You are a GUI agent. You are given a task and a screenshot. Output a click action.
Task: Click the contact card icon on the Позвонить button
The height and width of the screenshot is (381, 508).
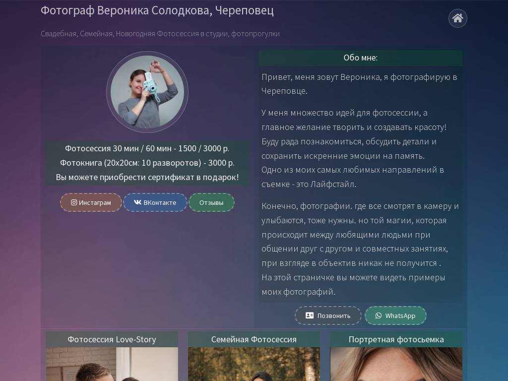click(310, 316)
